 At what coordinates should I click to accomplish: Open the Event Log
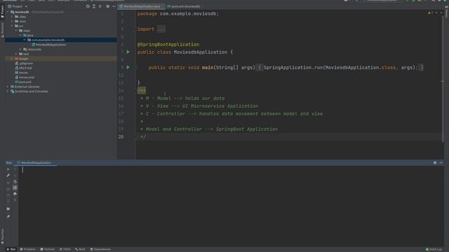[434, 249]
